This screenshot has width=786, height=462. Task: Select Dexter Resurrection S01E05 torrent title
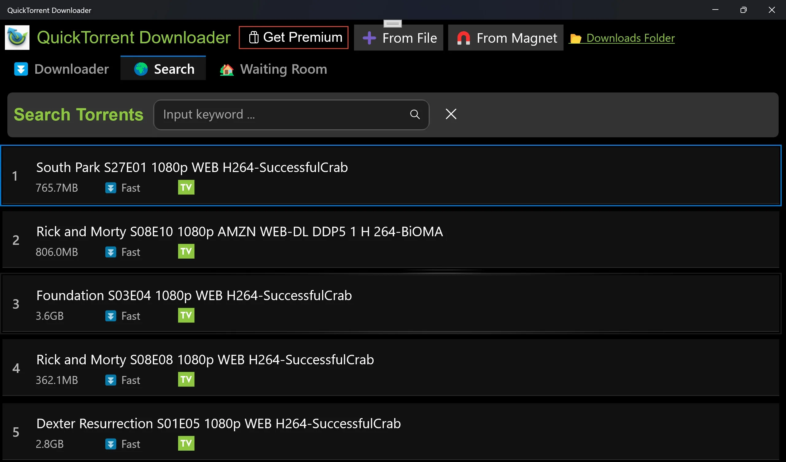pos(218,424)
